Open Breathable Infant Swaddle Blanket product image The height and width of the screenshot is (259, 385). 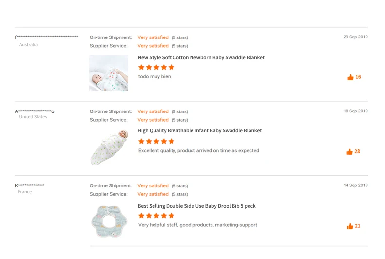[109, 147]
